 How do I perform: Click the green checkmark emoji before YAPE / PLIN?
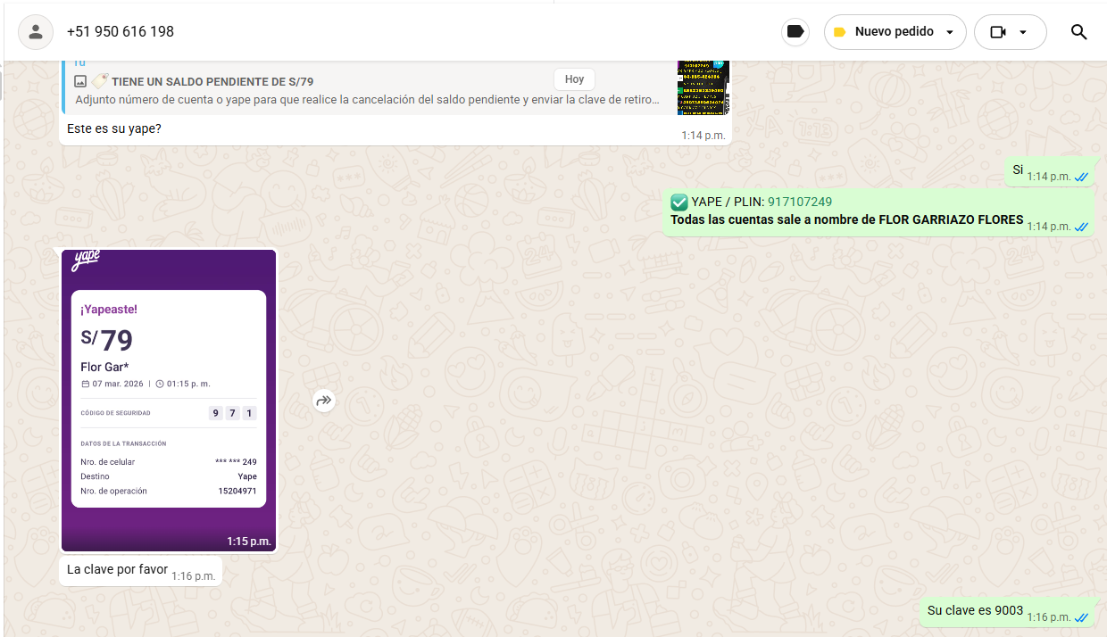pos(679,202)
